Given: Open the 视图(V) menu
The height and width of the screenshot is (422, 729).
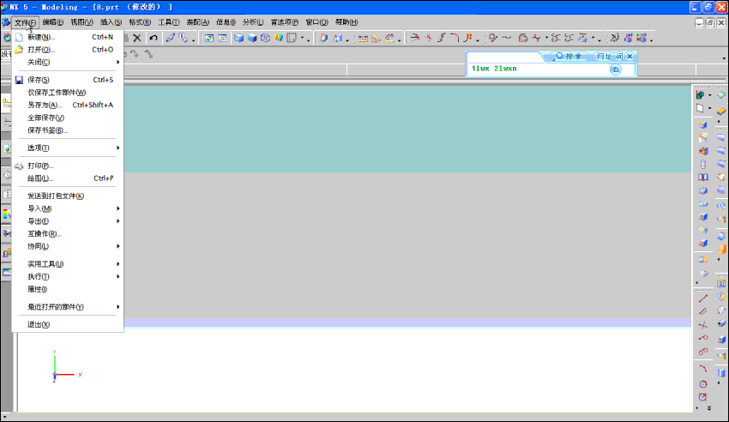Looking at the screenshot, I should coord(81,22).
